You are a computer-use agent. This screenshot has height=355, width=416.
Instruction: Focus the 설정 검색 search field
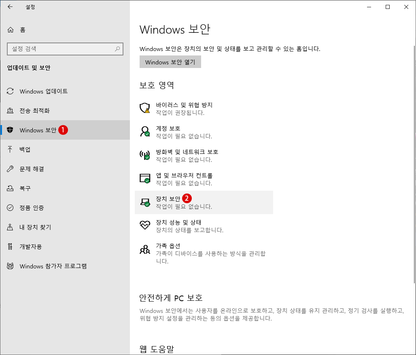click(65, 49)
